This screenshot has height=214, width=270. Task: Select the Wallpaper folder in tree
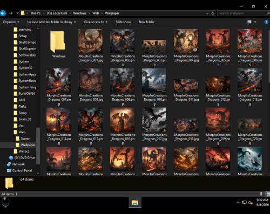[28, 145]
